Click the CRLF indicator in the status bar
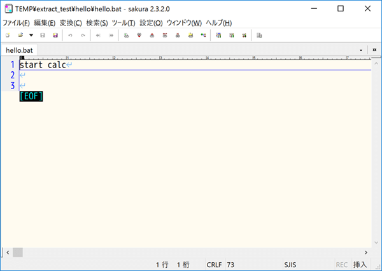The height and width of the screenshot is (271, 382). click(214, 265)
